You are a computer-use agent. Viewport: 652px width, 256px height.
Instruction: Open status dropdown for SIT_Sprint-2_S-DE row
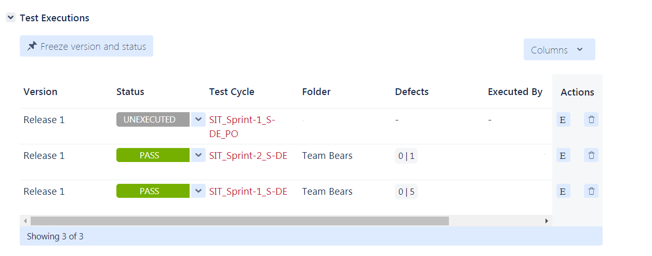click(198, 155)
